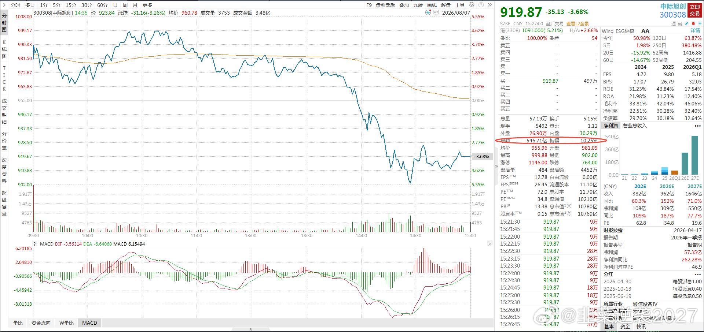Click 通 connect indicator near stock code

[673, 24]
